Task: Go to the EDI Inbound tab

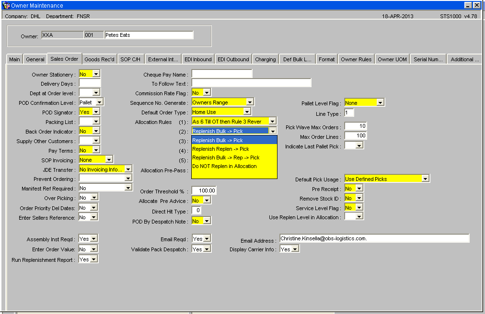Action: tap(198, 59)
